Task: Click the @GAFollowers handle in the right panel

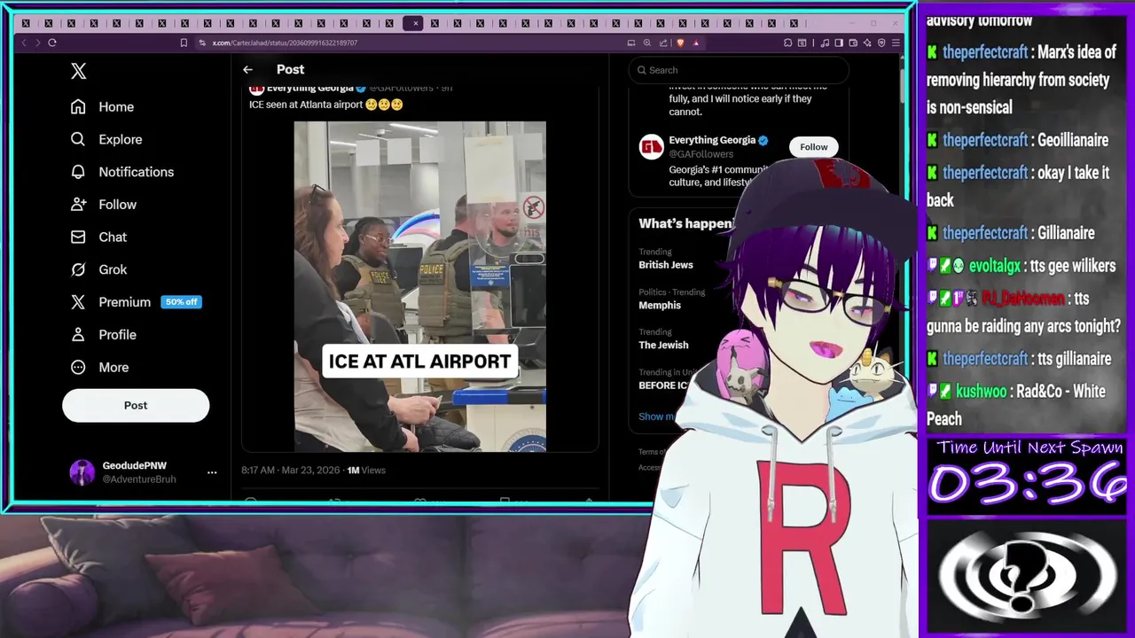Action: coord(701,154)
